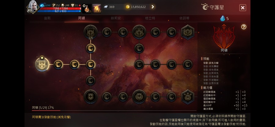Screen dimensions: 275x127
Task: Click the red health potion icon
Action: pos(87,9)
